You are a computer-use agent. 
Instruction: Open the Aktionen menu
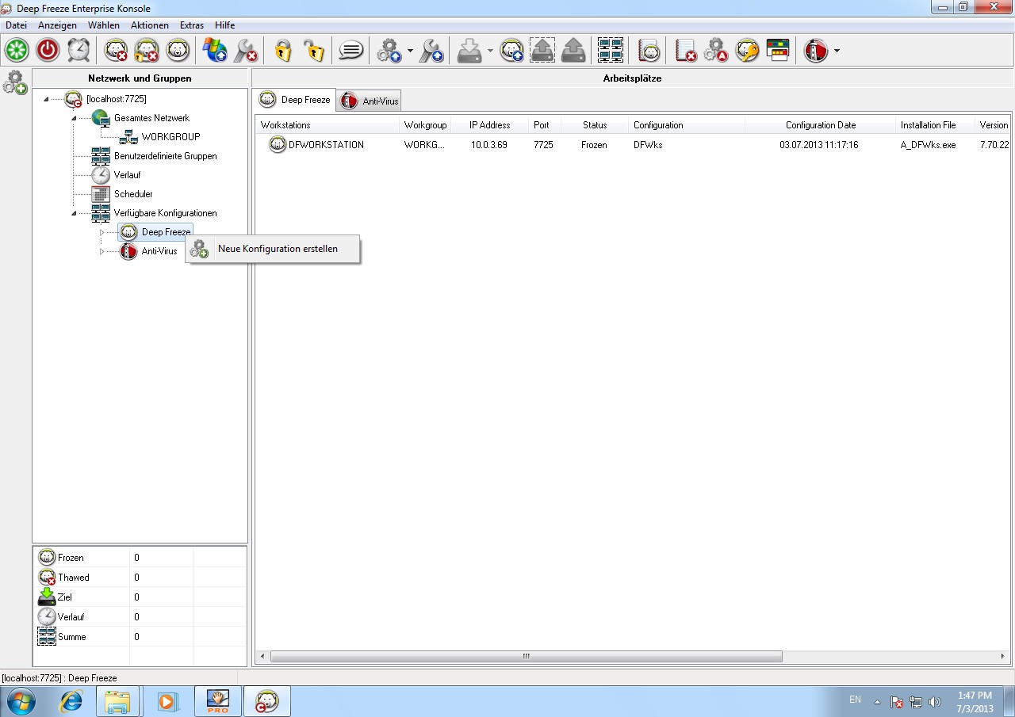[x=150, y=25]
